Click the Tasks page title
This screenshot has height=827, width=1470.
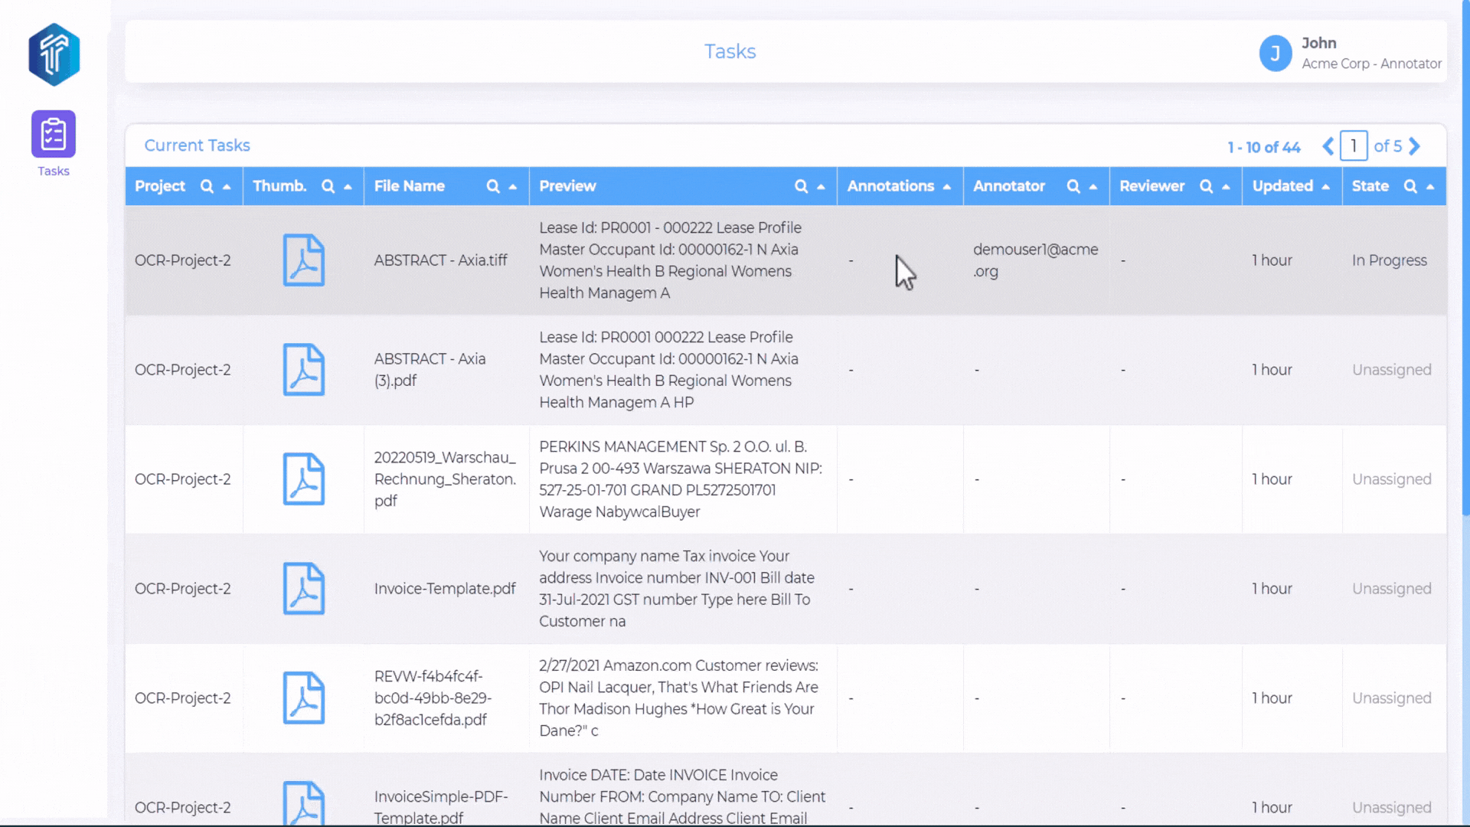click(730, 51)
